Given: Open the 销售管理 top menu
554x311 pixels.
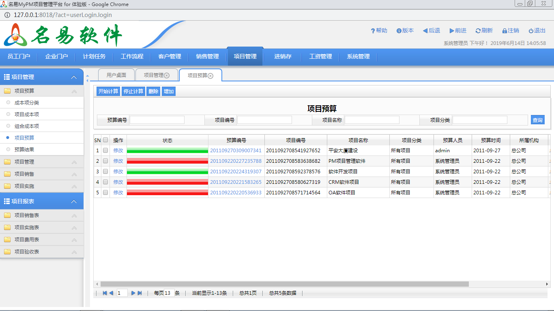Looking at the screenshot, I should (x=207, y=57).
